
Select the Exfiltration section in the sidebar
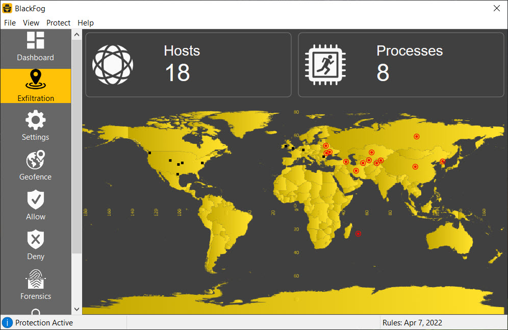36,86
